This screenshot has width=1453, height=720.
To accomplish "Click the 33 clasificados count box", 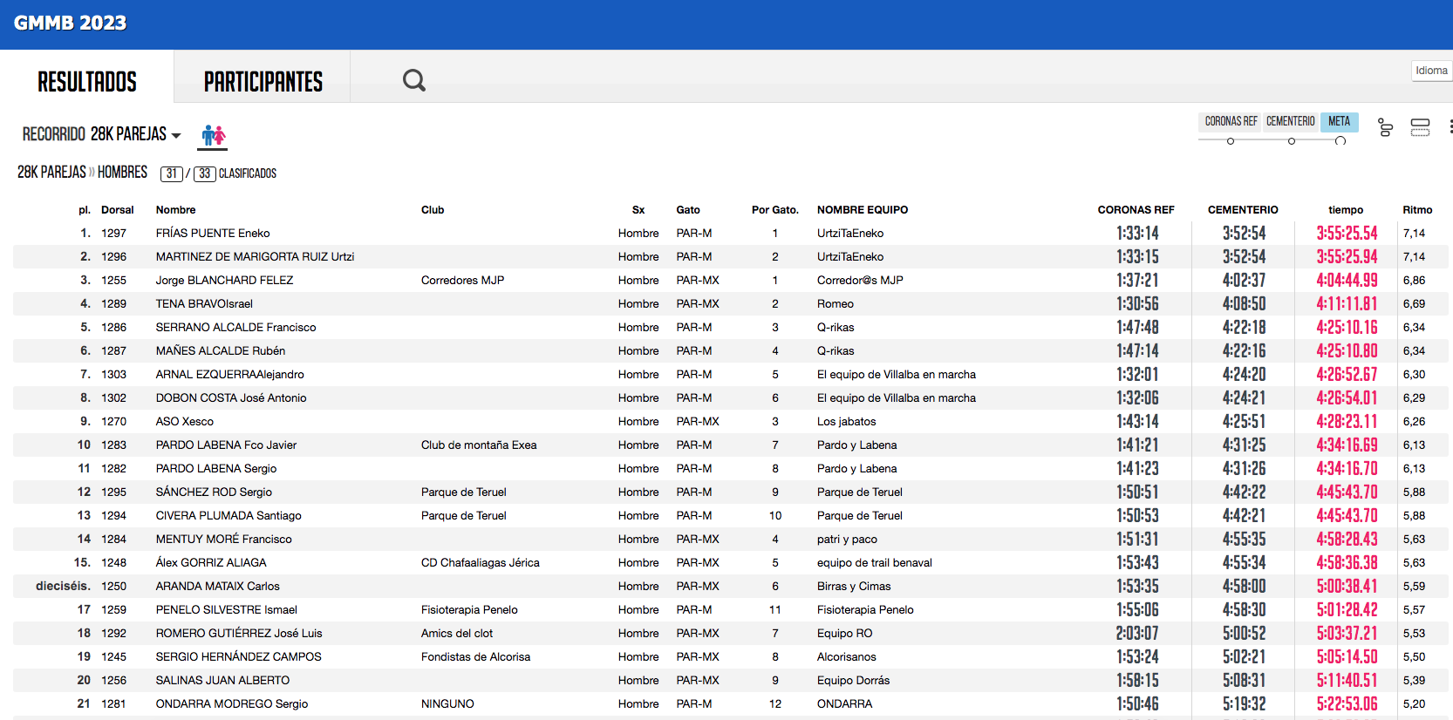I will (x=204, y=173).
